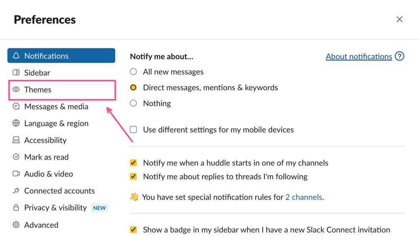This screenshot has height=246, width=419.
Task: Disable the Slack Connect invitation badge
Action: (x=133, y=230)
